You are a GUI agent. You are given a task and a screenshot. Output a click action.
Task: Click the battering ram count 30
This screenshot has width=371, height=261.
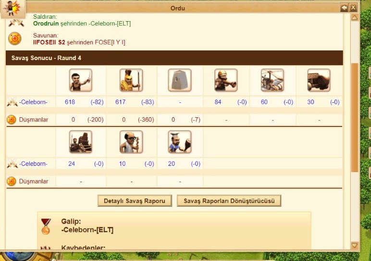coord(310,102)
